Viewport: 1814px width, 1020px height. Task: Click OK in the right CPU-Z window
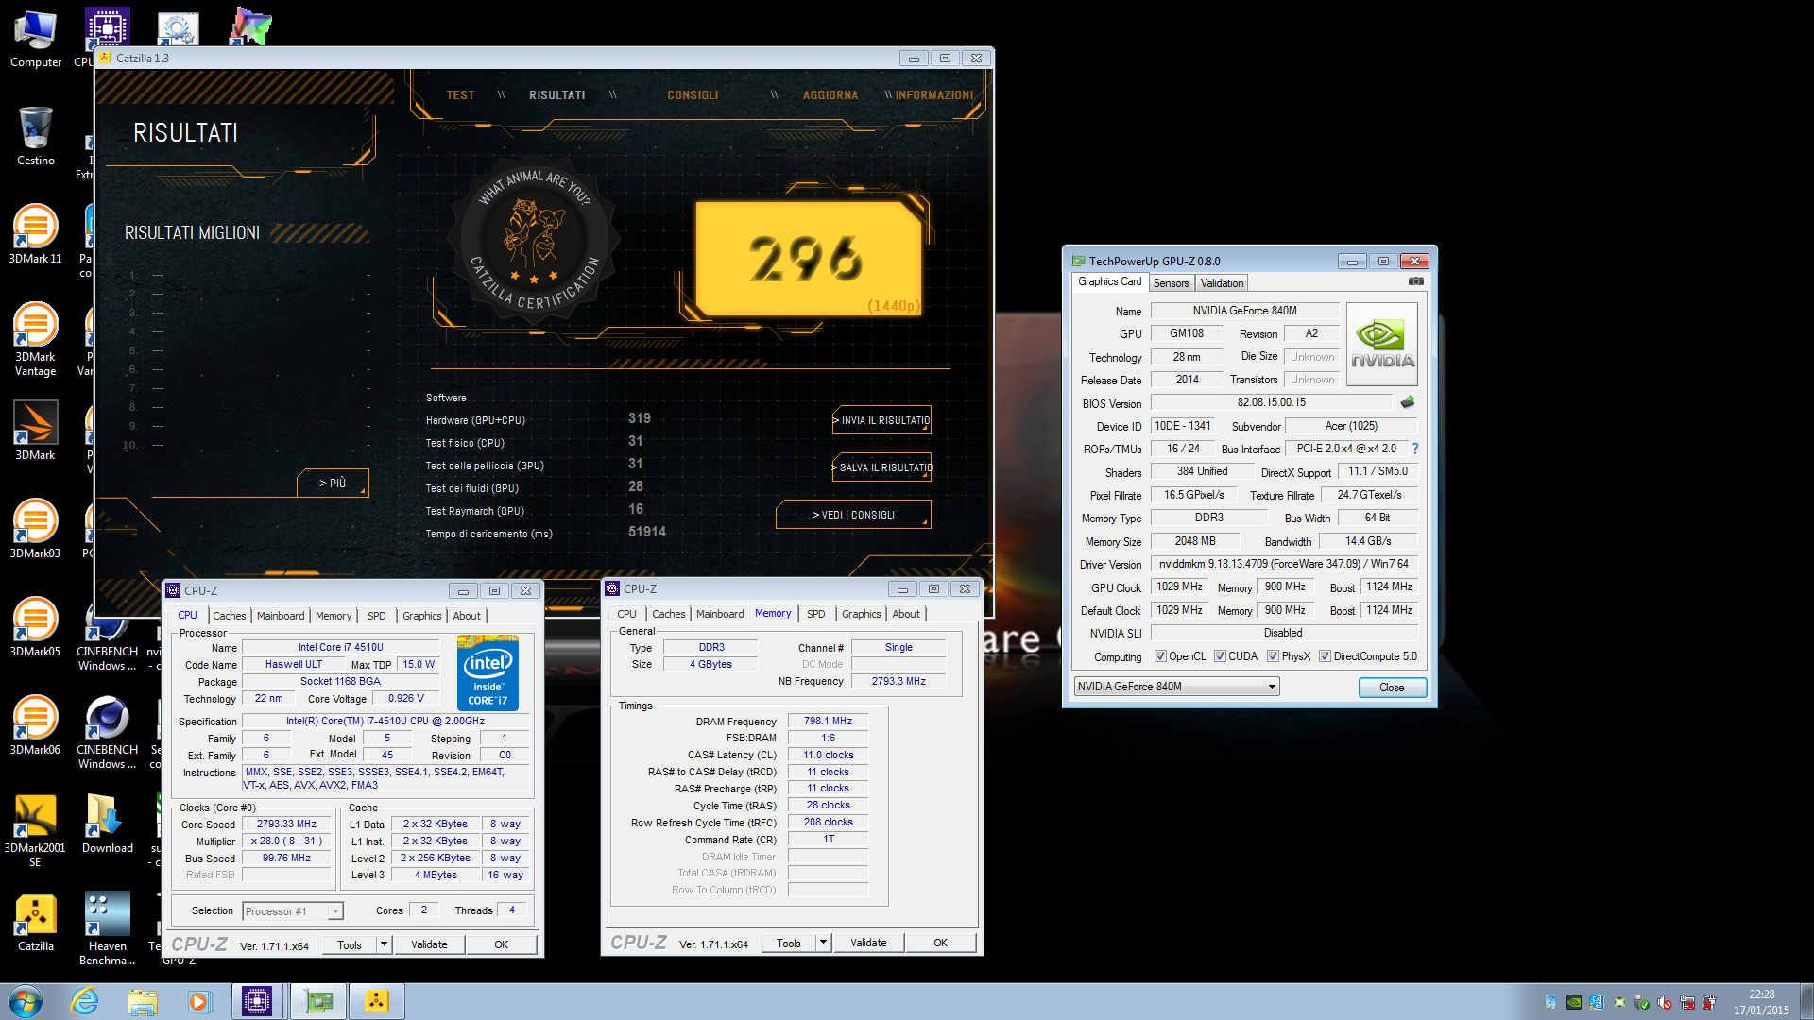(x=940, y=943)
